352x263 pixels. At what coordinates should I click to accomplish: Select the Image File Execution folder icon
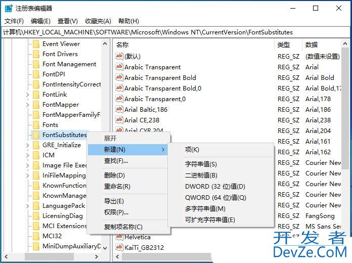click(x=36, y=165)
